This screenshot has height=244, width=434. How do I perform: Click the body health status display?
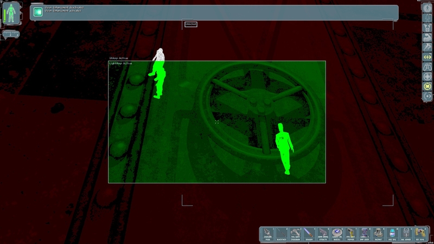coord(11,13)
